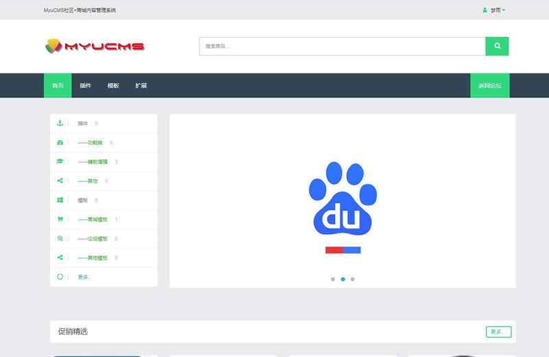This screenshot has height=357, width=549.
Task: Select the third carousel indicator dot
Action: [353, 279]
